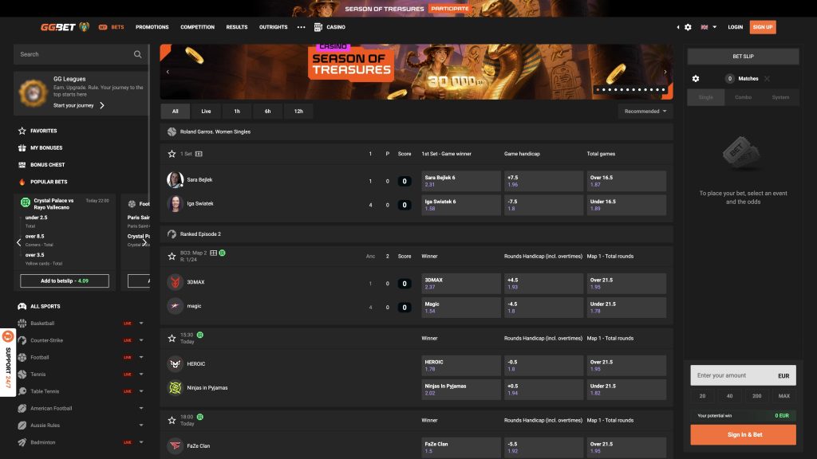Screen dimensions: 817x459
Task: Switch bet slip to System tab
Action: pos(780,97)
